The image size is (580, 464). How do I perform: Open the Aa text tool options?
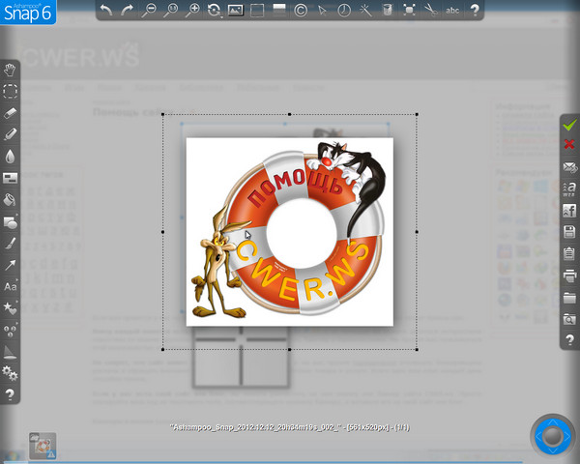point(10,287)
